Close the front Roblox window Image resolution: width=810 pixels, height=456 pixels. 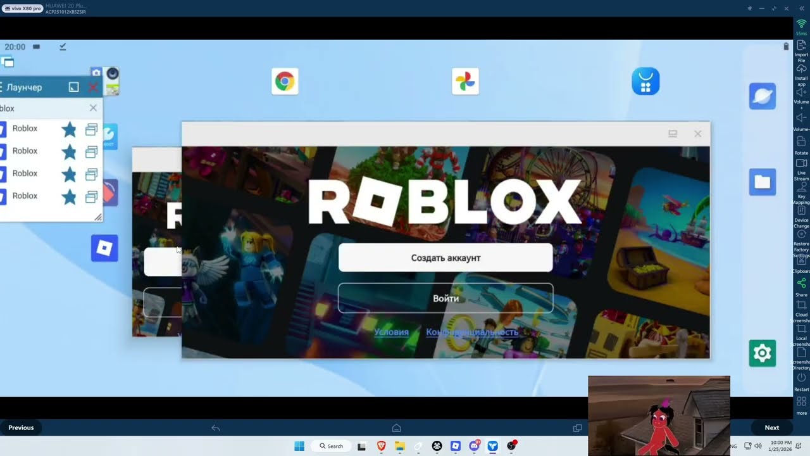697,134
